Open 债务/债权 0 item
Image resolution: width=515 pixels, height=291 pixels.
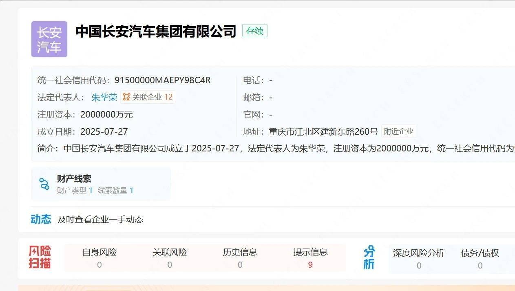coord(480,259)
